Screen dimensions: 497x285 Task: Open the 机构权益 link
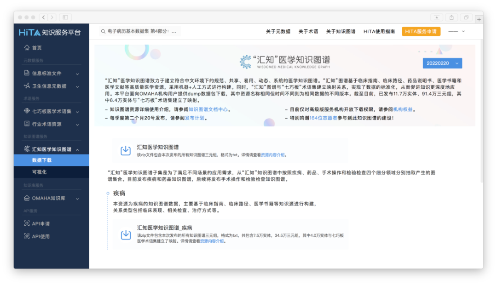tap(403, 109)
